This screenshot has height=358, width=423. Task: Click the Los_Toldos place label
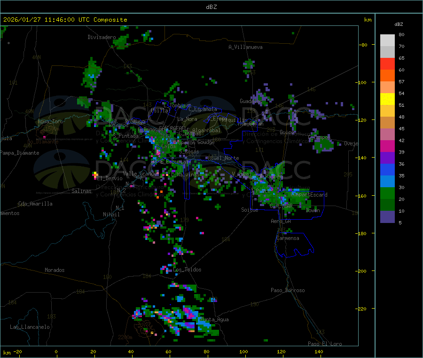click(x=187, y=270)
